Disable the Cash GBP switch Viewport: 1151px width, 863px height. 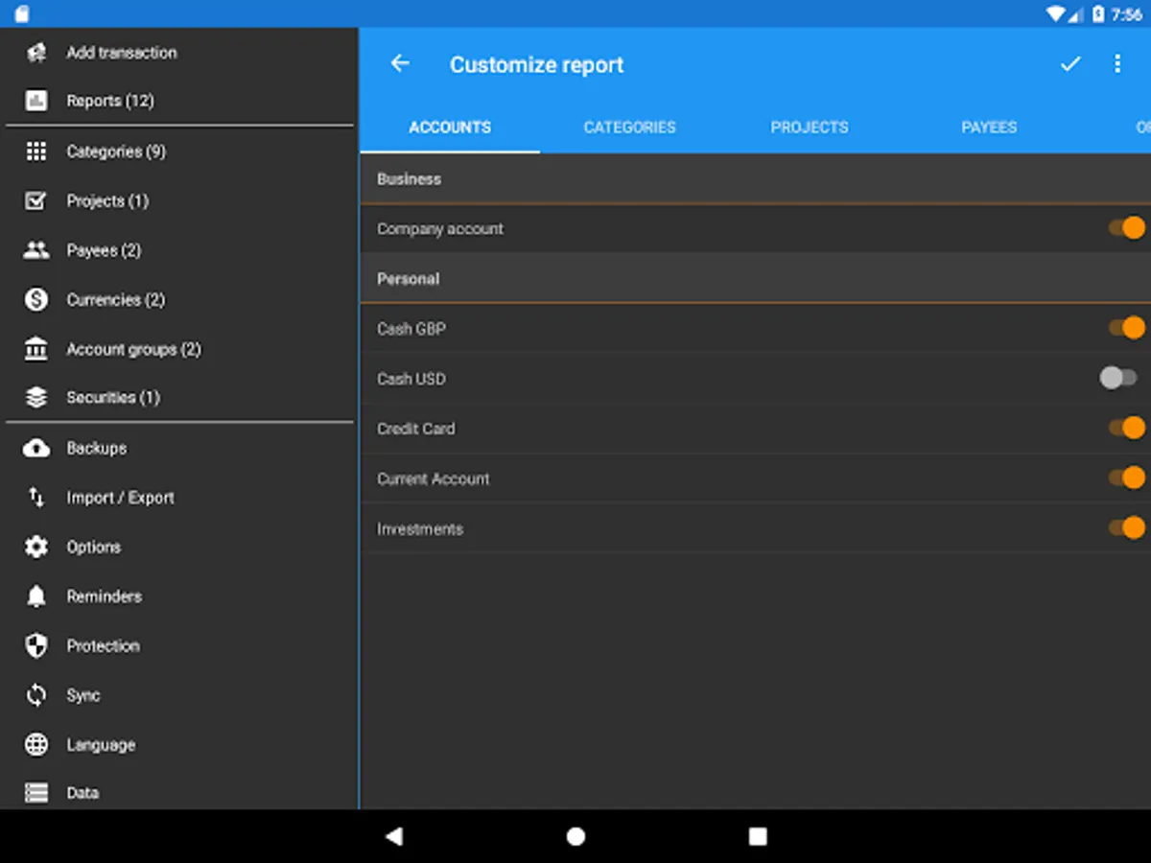[1127, 328]
